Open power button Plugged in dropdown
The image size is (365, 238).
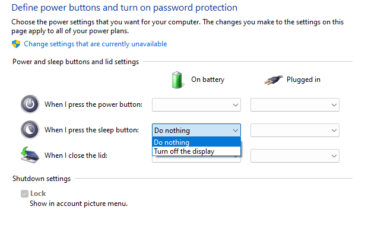point(295,105)
